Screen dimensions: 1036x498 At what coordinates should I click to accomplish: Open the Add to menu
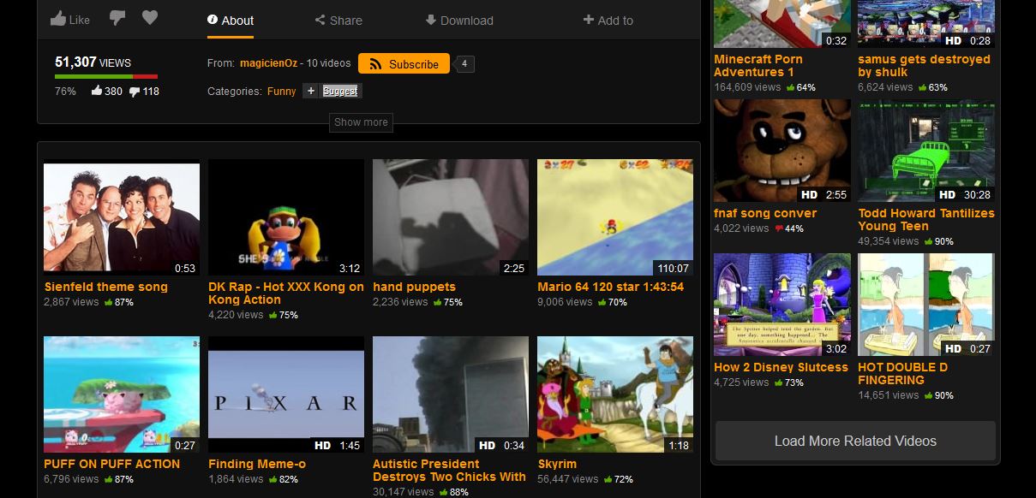608,21
